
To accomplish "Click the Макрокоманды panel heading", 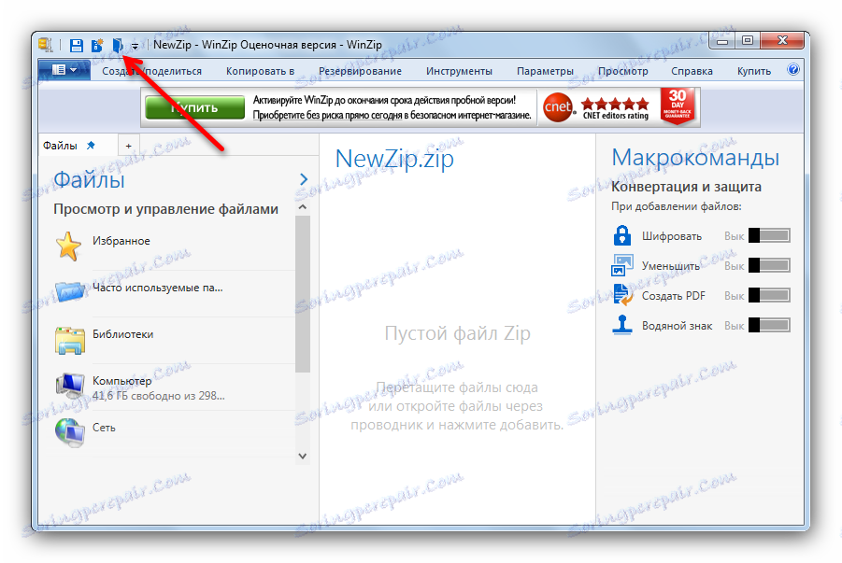I will pos(695,158).
